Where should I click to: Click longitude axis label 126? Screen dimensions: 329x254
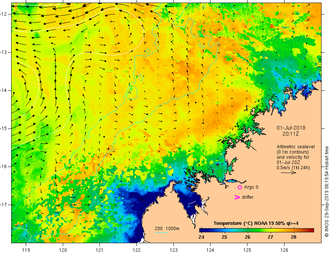pyautogui.click(x=284, y=250)
